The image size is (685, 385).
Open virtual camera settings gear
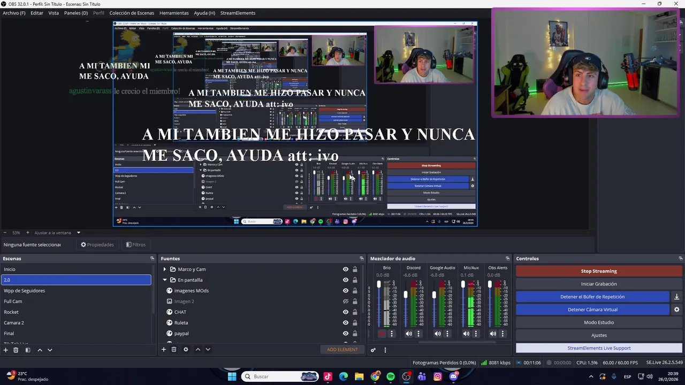click(676, 310)
